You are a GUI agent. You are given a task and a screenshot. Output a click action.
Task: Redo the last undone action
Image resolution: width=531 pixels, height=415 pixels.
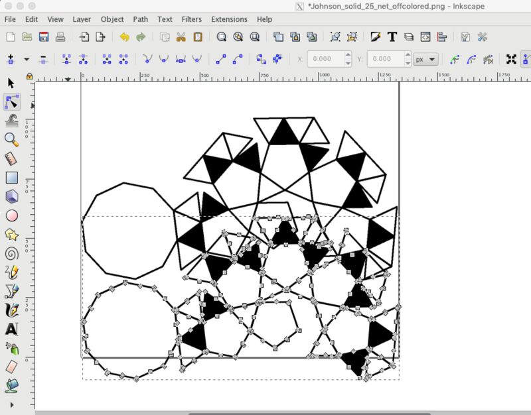pyautogui.click(x=141, y=37)
